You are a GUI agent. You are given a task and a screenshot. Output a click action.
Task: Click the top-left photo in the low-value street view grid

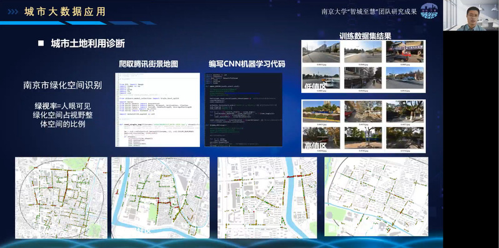tap(321, 52)
